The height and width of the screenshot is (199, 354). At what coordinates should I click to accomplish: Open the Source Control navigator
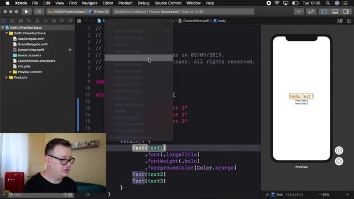(12, 21)
